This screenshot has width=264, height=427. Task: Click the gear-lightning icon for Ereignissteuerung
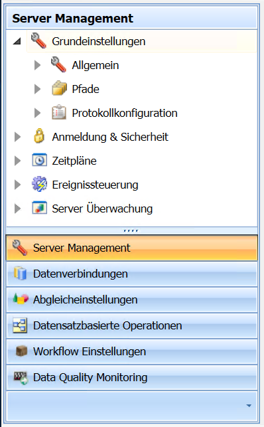tap(39, 184)
